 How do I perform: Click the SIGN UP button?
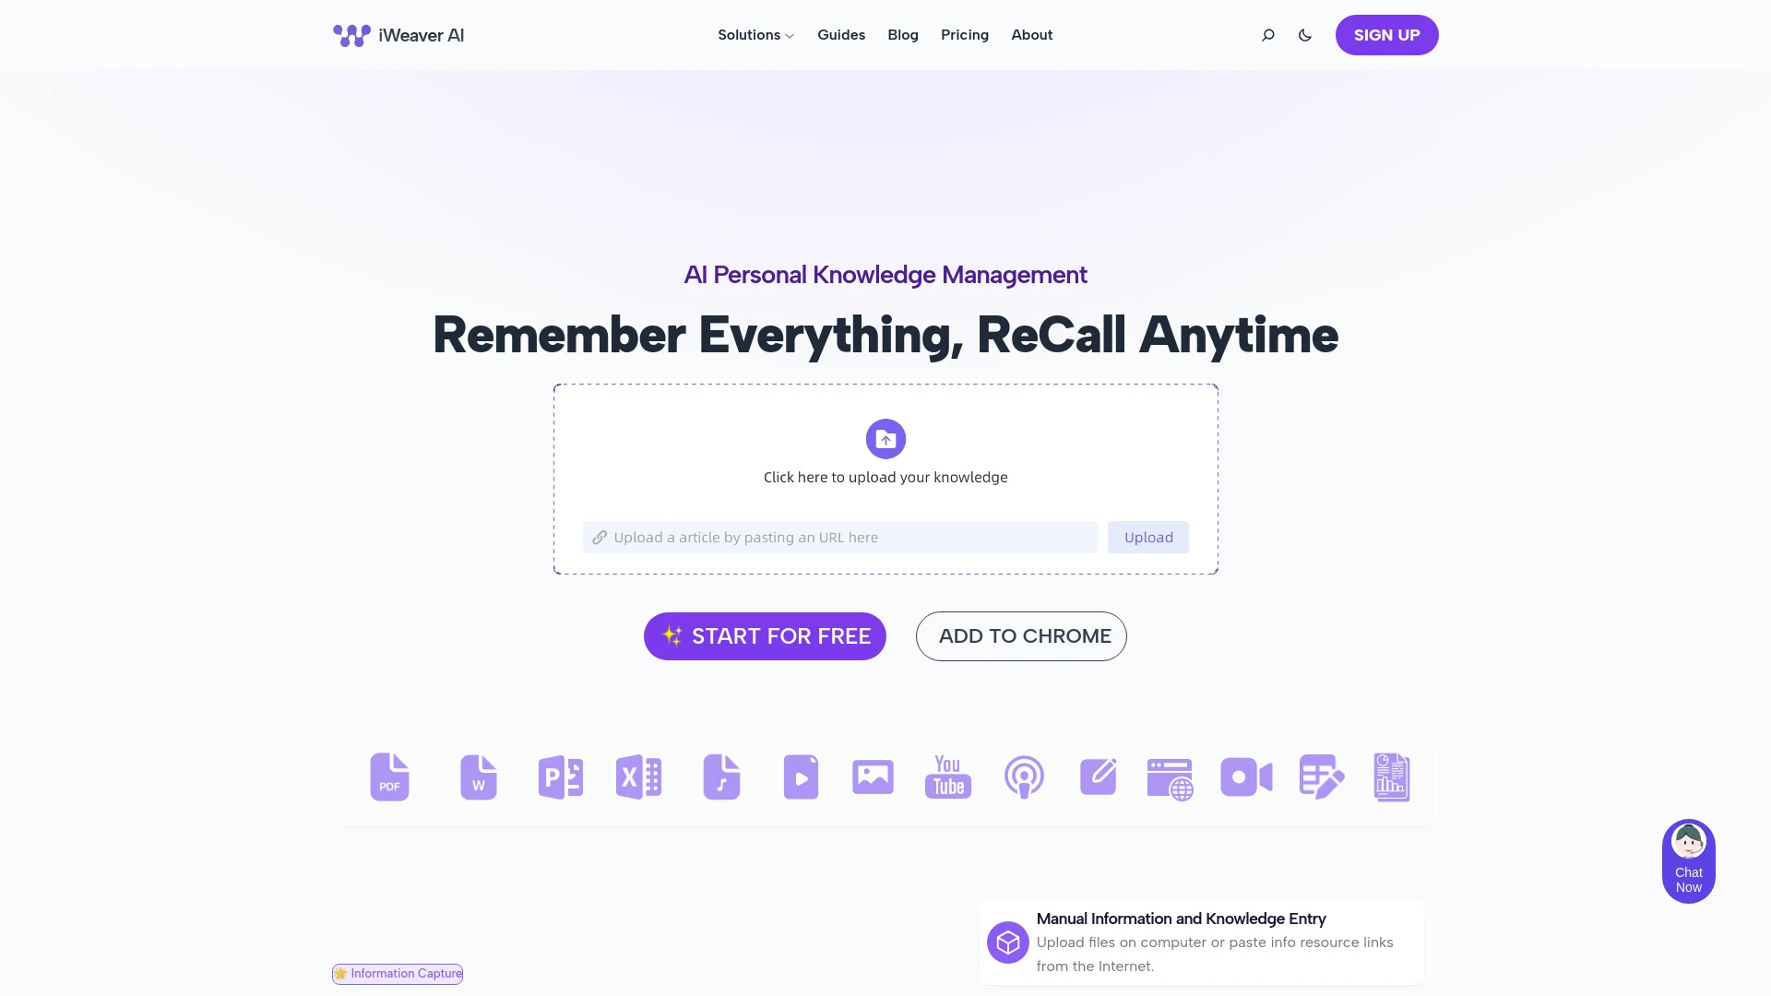(1386, 35)
